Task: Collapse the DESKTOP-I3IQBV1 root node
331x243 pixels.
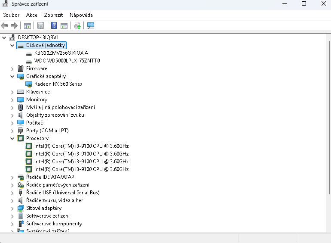Action: pyautogui.click(x=4, y=37)
